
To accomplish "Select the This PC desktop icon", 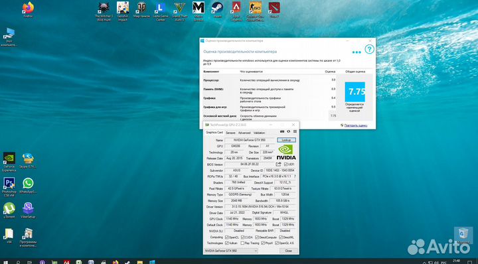I will (9, 37).
